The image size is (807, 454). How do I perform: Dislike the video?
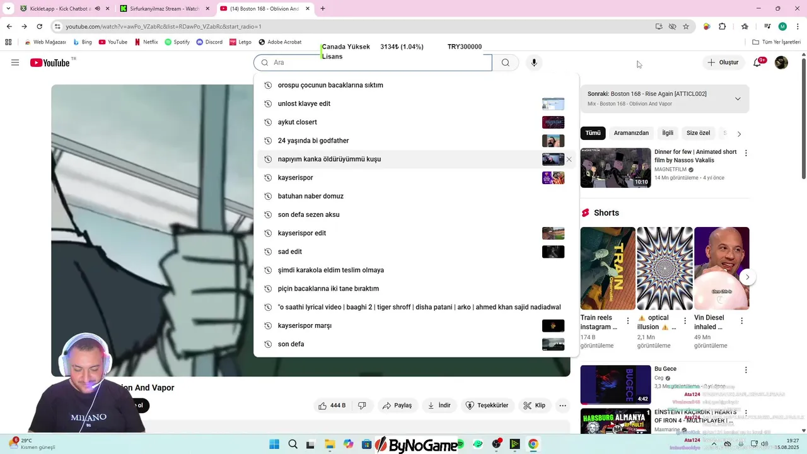click(x=362, y=405)
